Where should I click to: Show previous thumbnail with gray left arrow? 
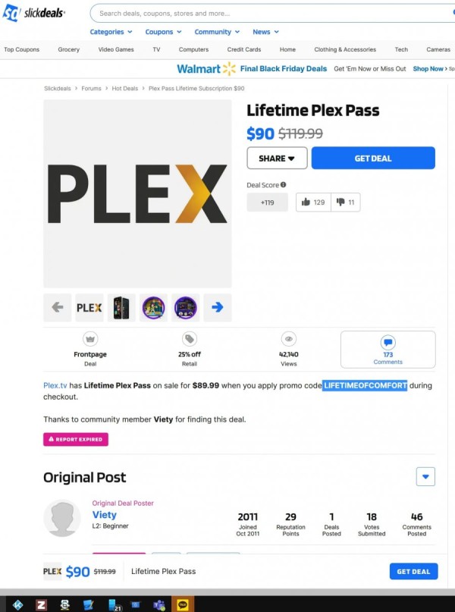point(58,308)
